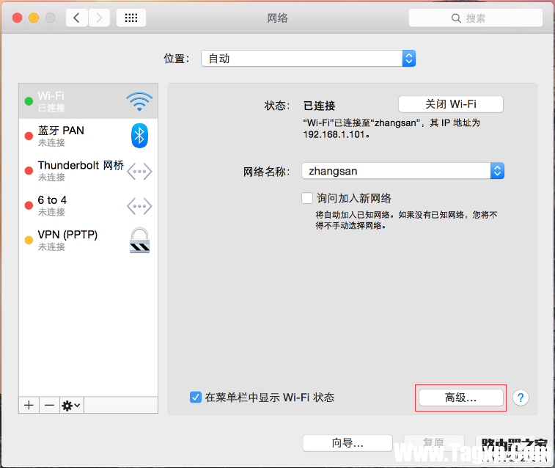Image resolution: width=555 pixels, height=468 pixels.
Task: Click the magnifier icon in search
Action: [456, 18]
